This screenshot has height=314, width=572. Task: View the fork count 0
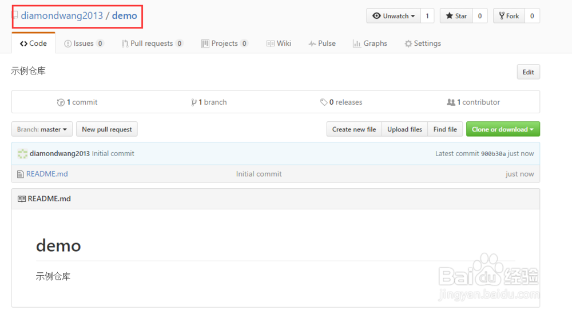[532, 16]
